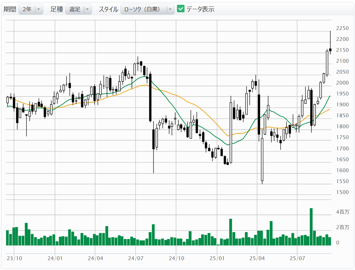Click the last candlestick at the chart's right edge
Screen dimensions: 355x270
330,50
